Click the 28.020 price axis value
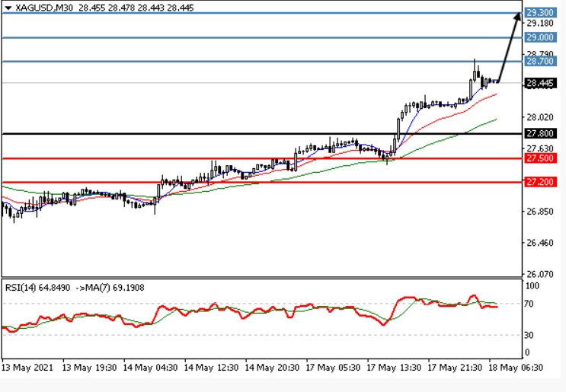The height and width of the screenshot is (392, 566). pyautogui.click(x=540, y=117)
